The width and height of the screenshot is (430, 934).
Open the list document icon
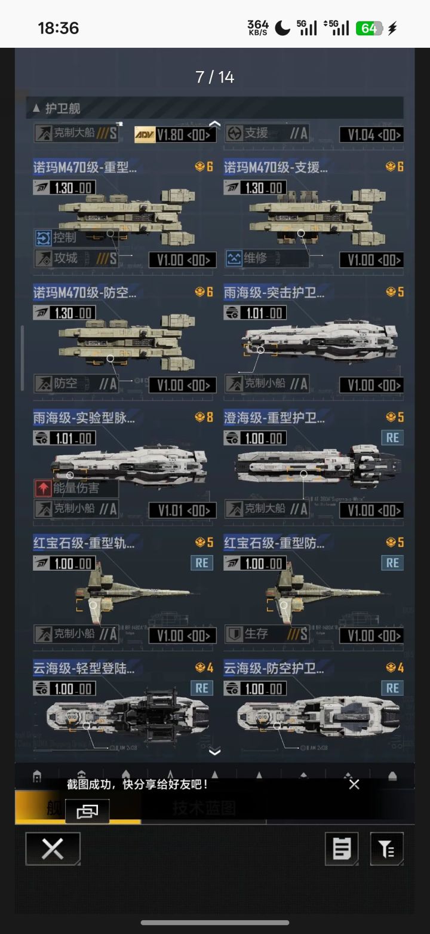[x=342, y=849]
